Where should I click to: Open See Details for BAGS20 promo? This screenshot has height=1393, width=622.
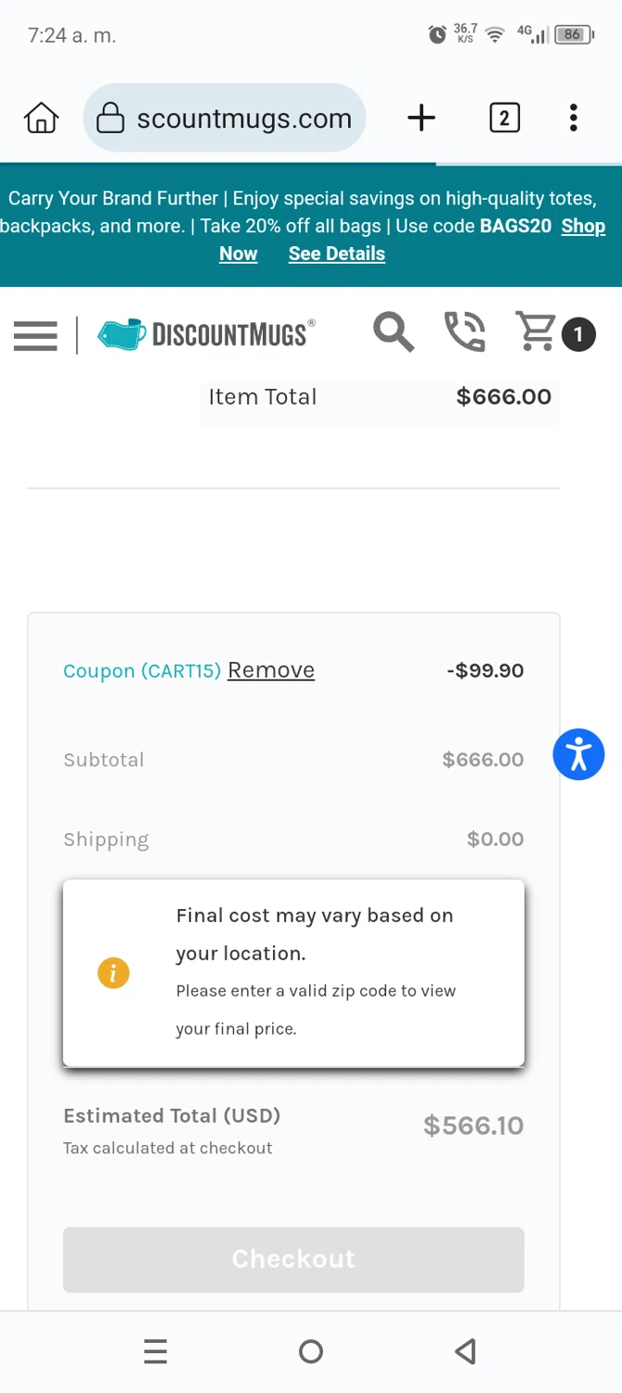pos(336,254)
